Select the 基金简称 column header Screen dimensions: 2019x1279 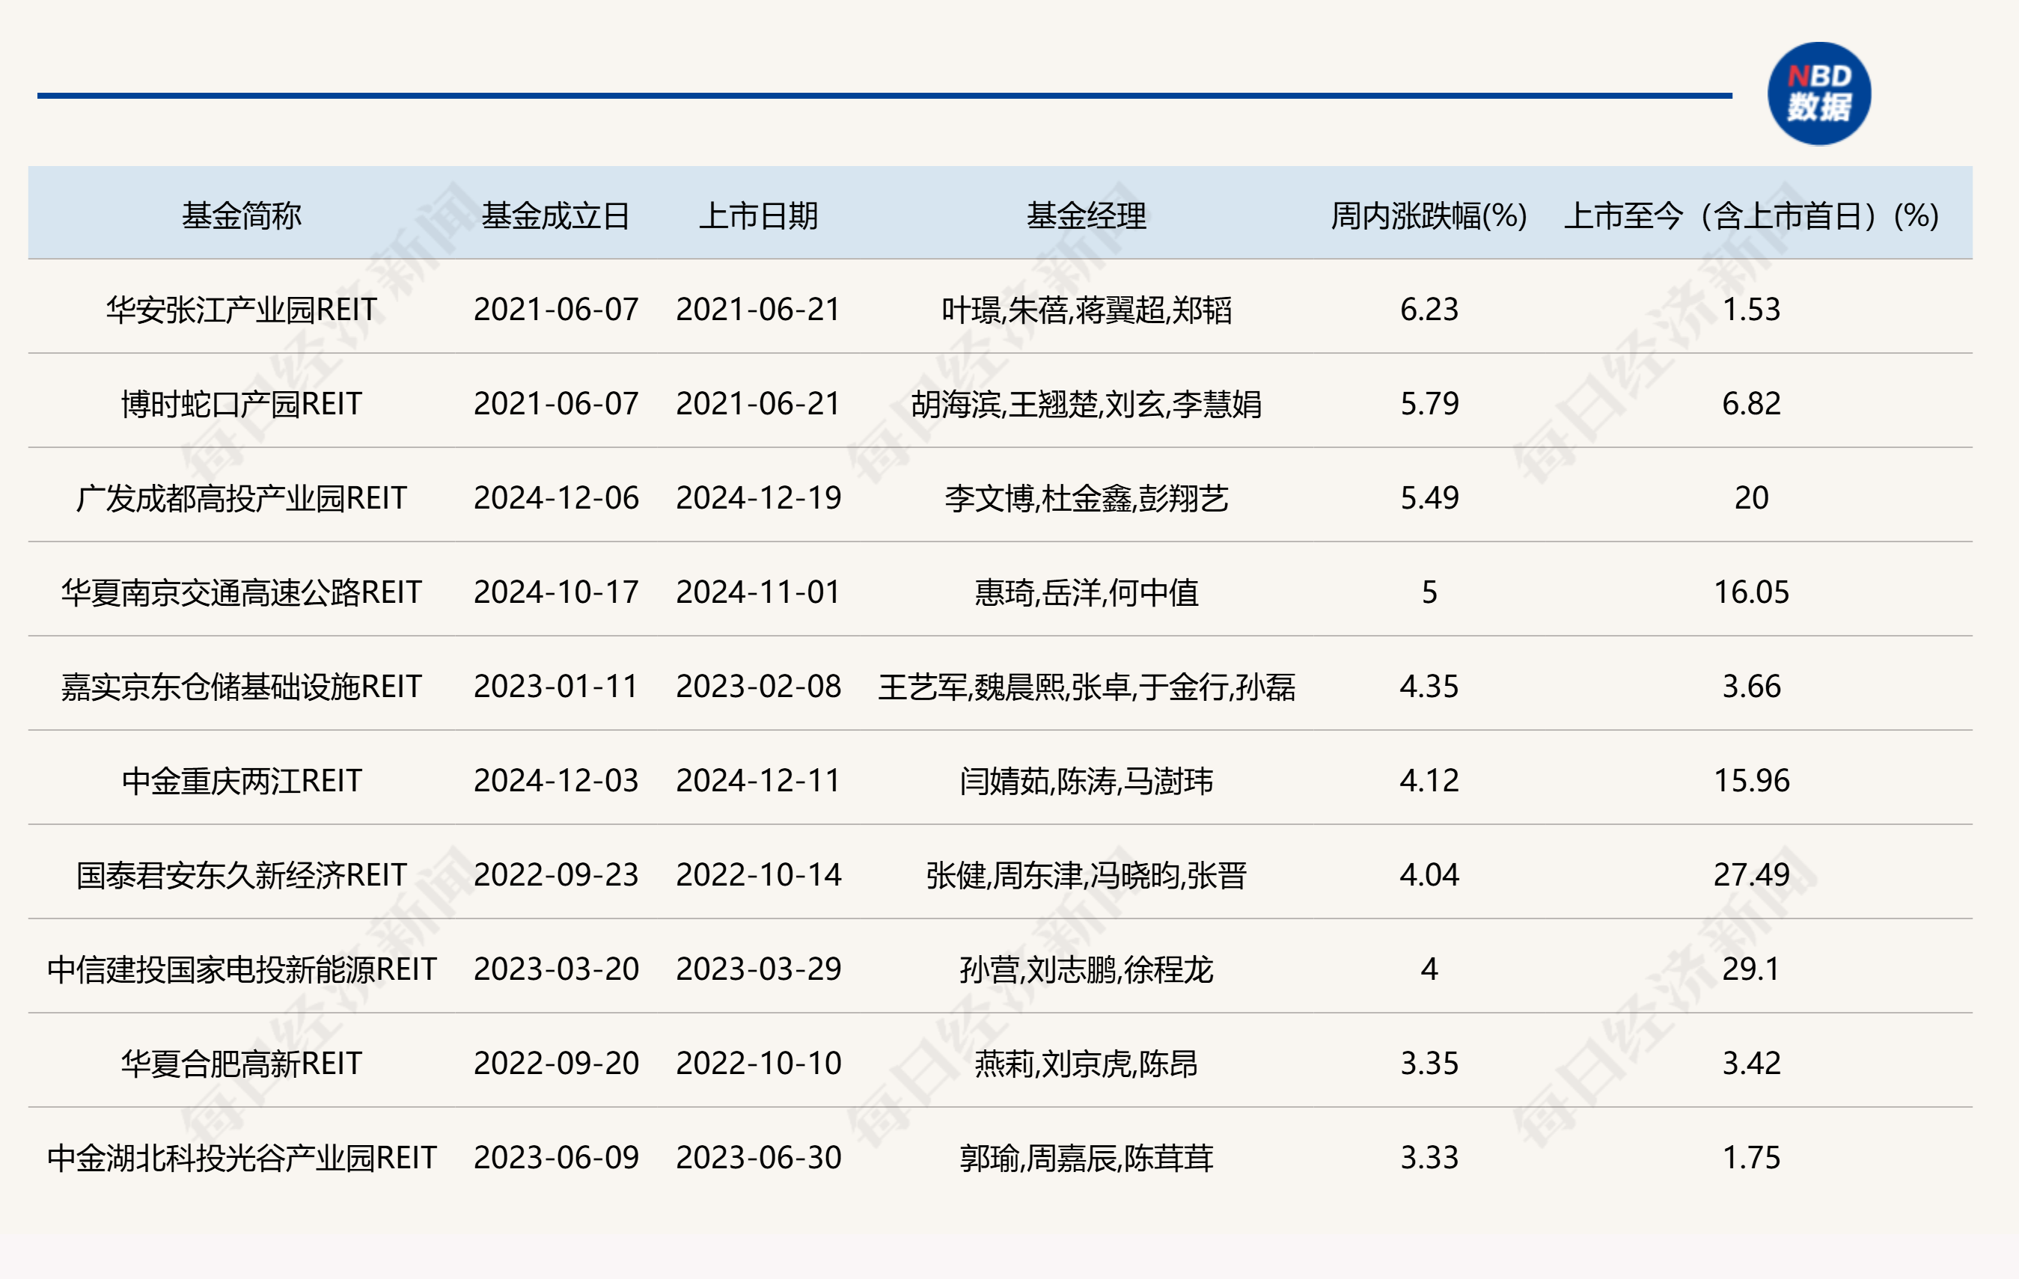242,216
